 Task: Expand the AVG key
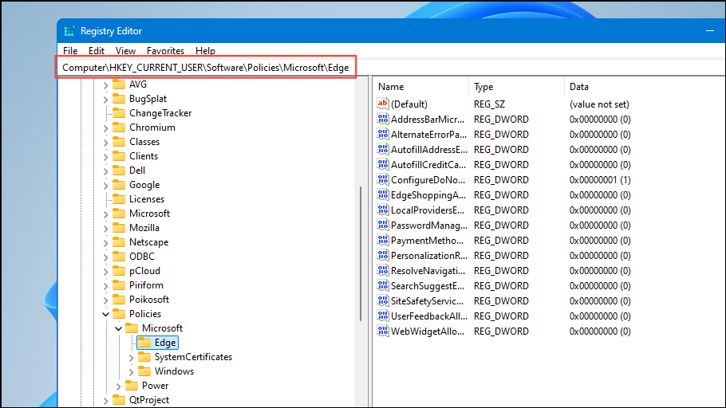tap(105, 85)
